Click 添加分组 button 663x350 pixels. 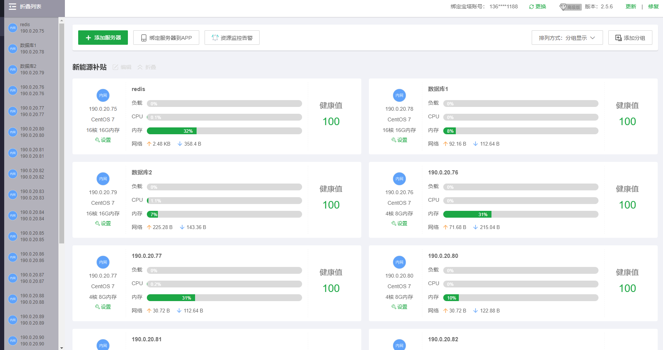[630, 38]
